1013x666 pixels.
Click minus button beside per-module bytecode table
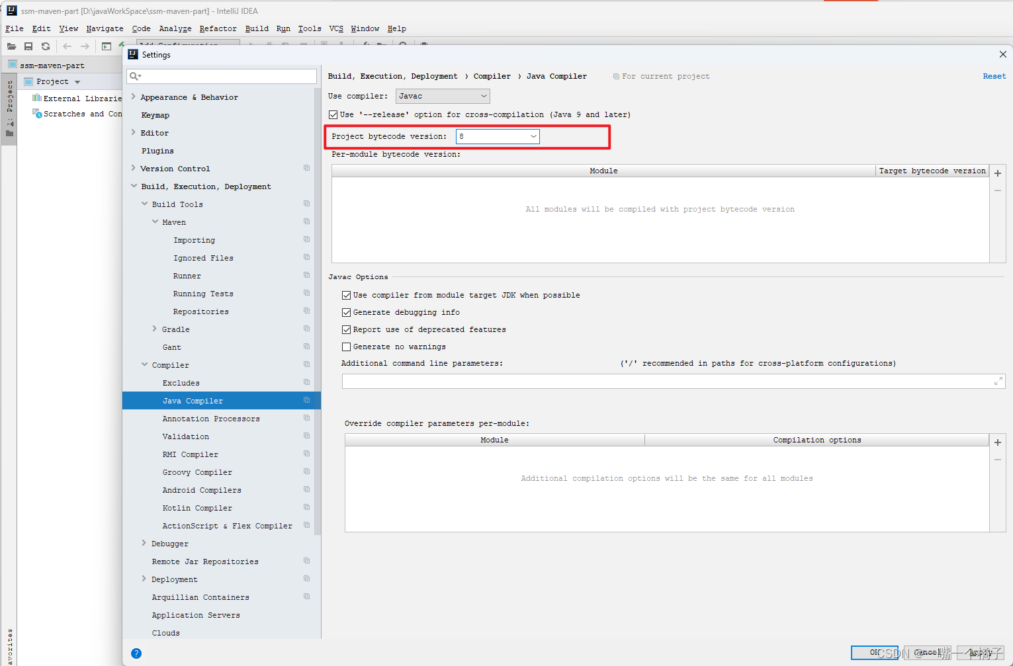point(998,190)
